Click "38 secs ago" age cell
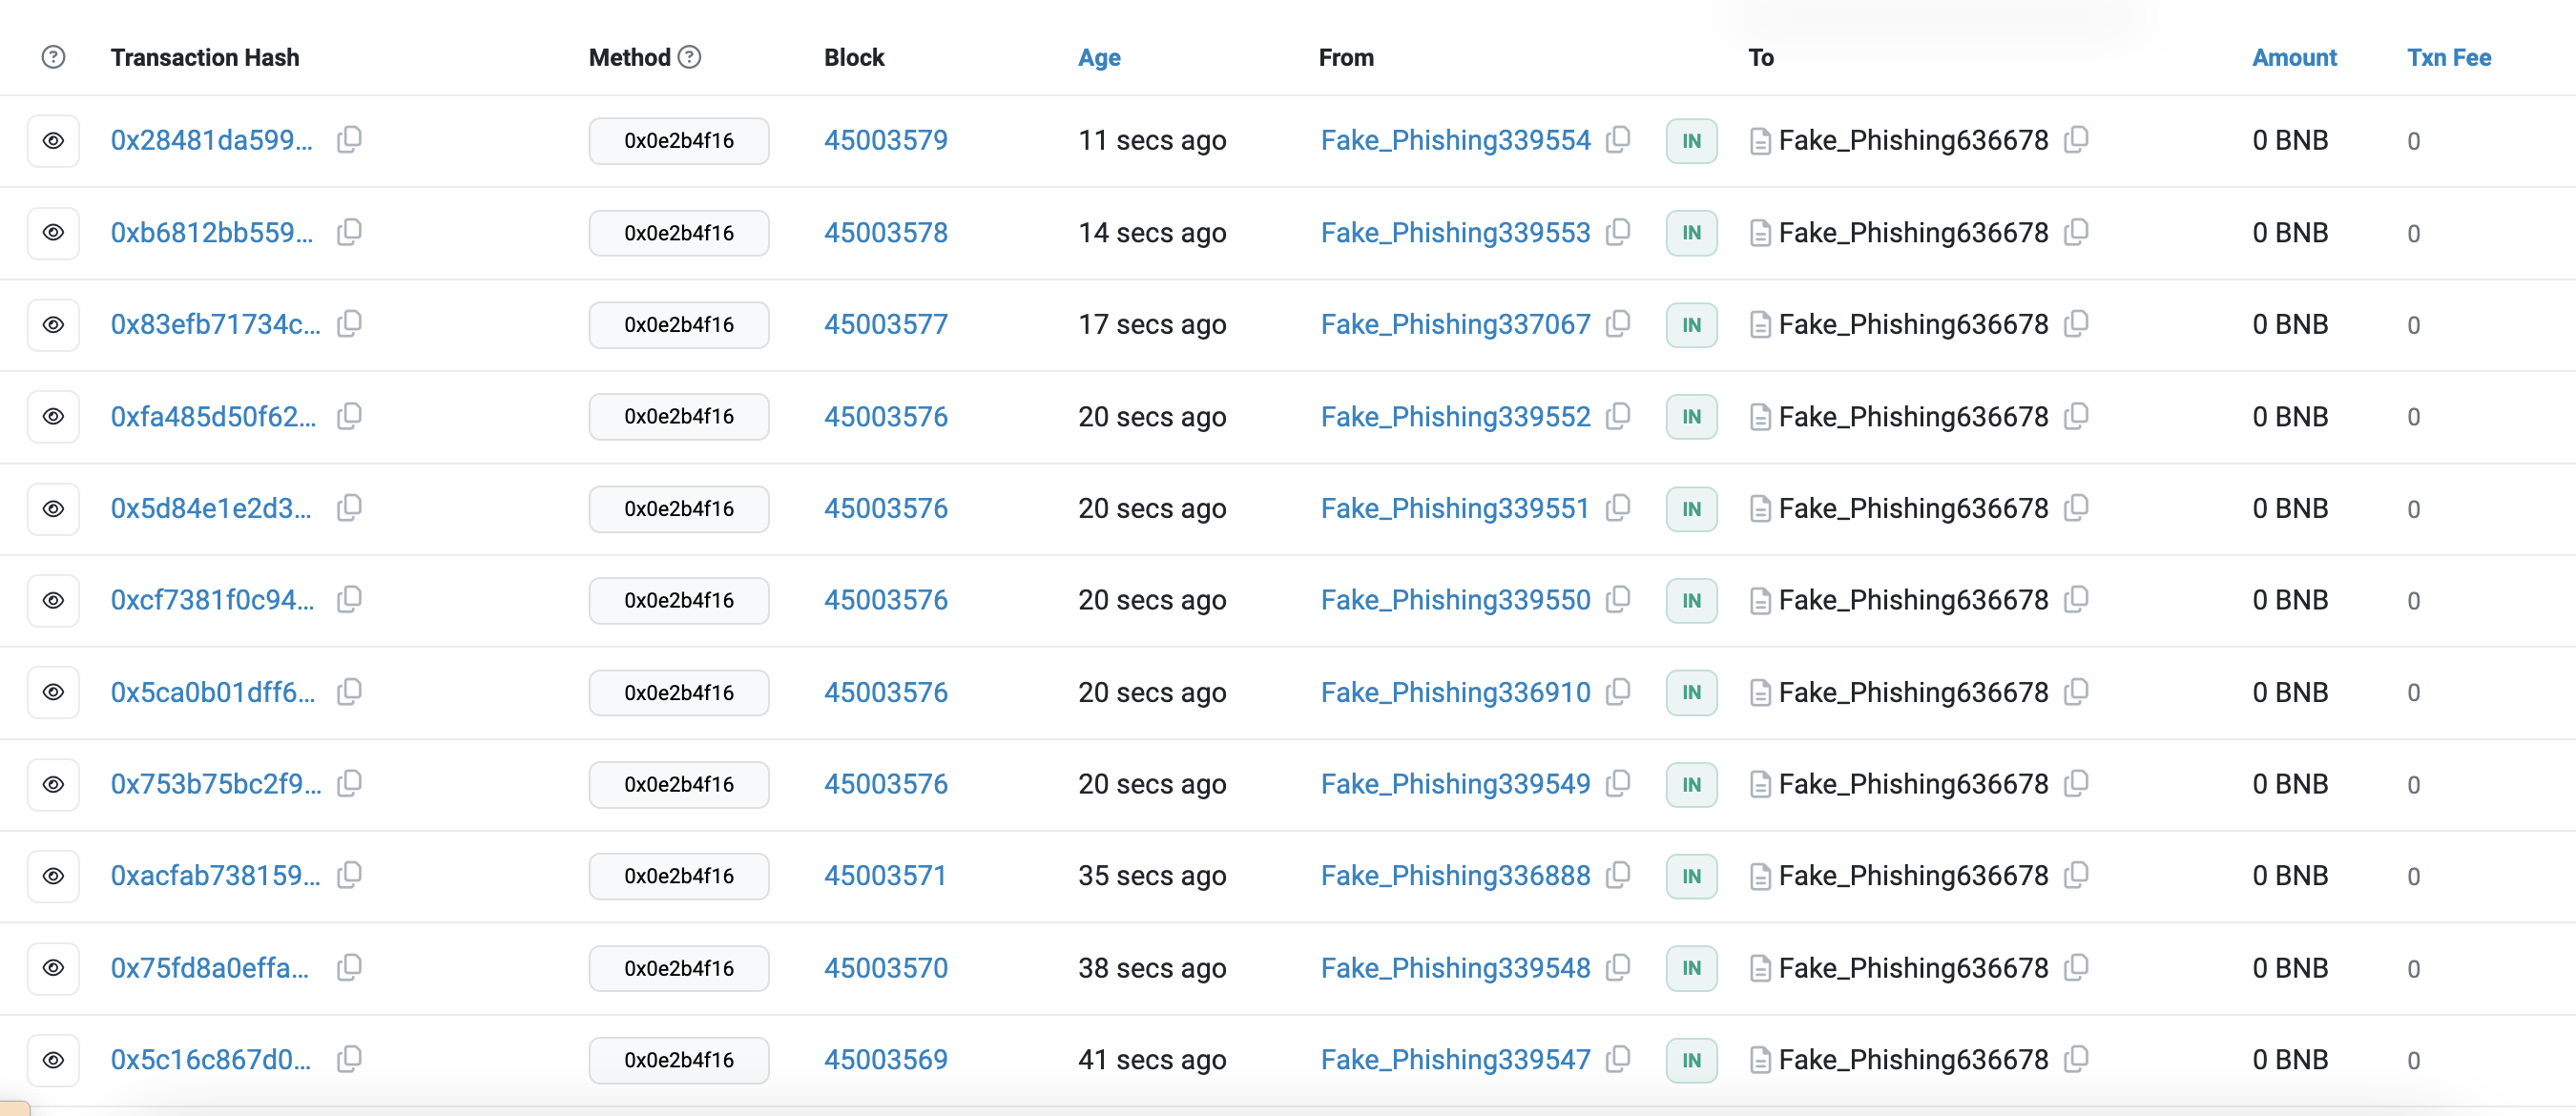This screenshot has width=2576, height=1116. point(1152,968)
